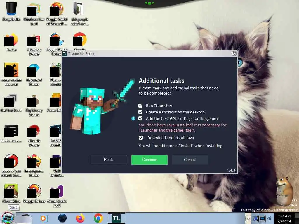Select the Plants vs Zombies desktop icon
This screenshot has width=299, height=224.
pos(55,74)
